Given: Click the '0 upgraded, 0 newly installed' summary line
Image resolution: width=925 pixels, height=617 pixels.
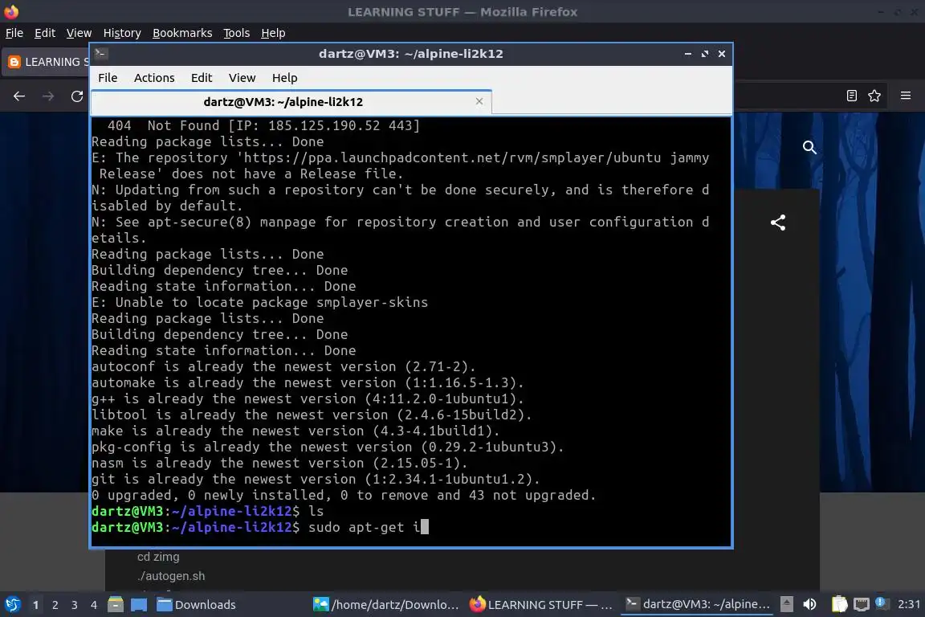Looking at the screenshot, I should point(344,495).
